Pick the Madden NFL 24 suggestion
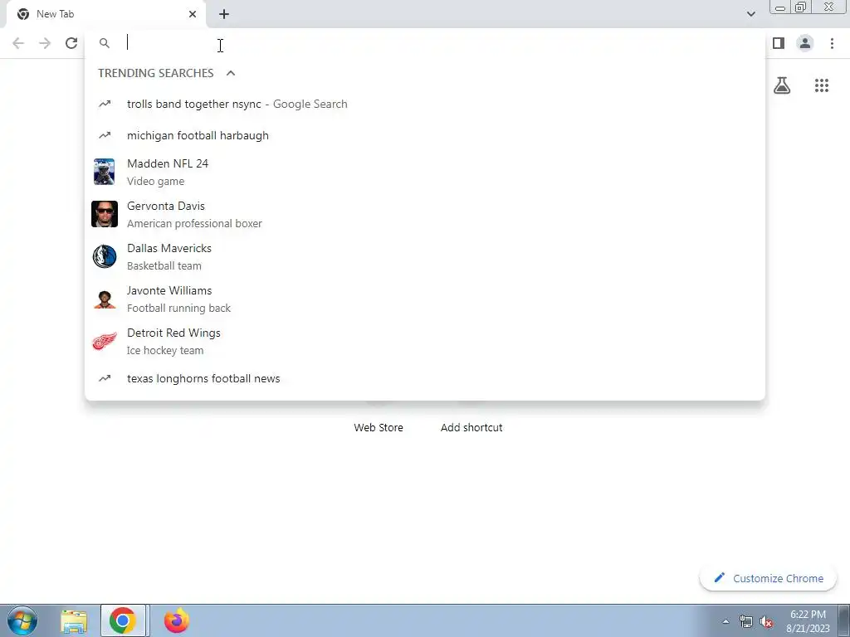The width and height of the screenshot is (850, 637). click(424, 172)
